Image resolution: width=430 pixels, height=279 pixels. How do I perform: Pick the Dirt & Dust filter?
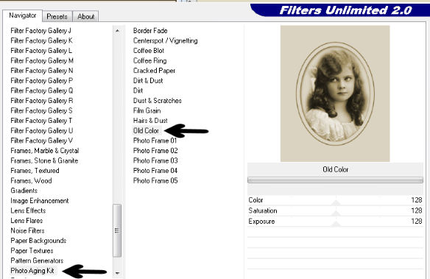coord(148,80)
